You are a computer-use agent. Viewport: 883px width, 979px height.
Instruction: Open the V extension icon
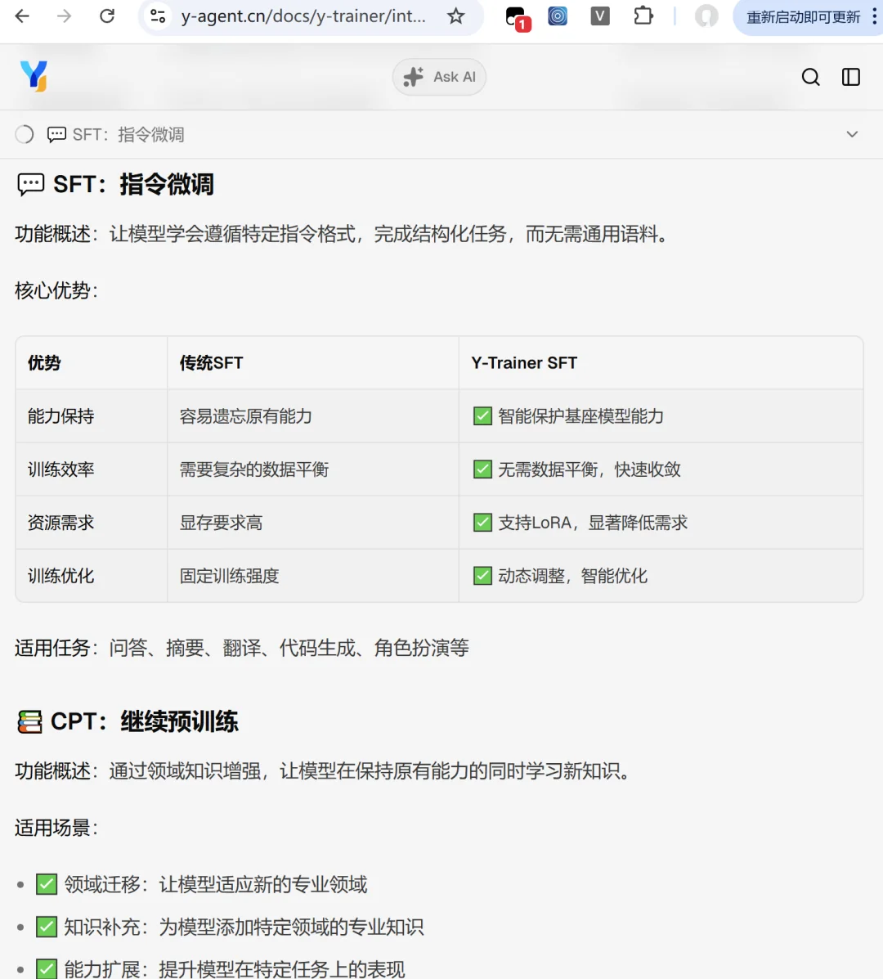(599, 16)
